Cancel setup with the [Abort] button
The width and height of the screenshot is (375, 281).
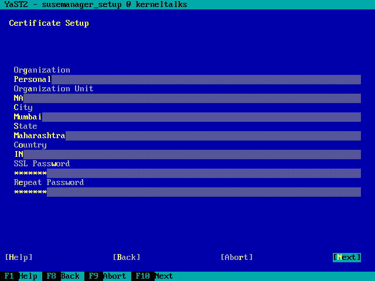(x=237, y=258)
